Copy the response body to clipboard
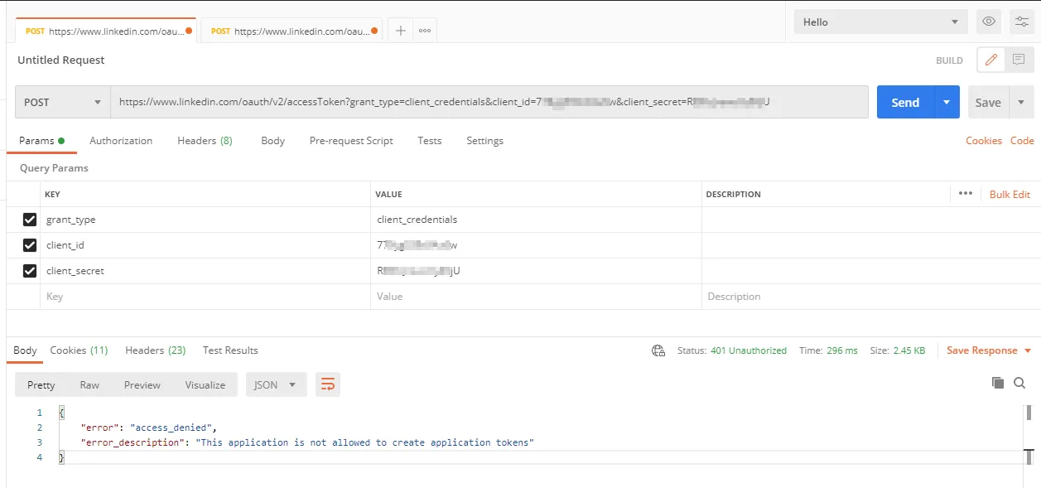The image size is (1041, 488). [998, 383]
